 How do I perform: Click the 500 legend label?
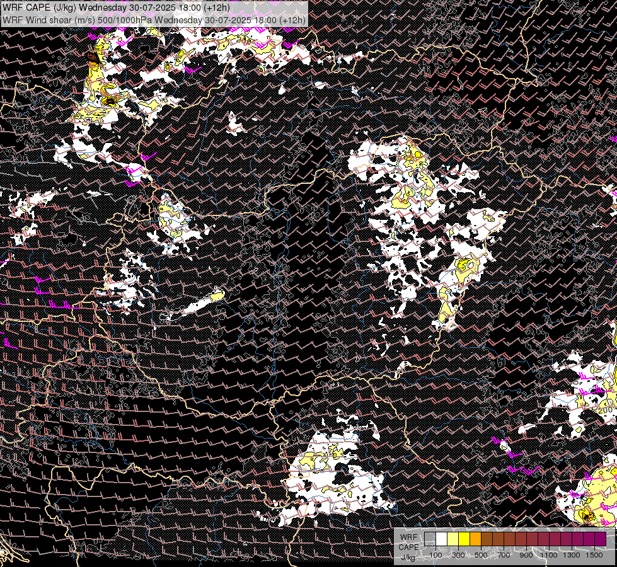tap(481, 555)
